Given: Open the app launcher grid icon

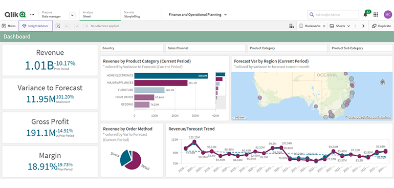Looking at the screenshot, I should (x=376, y=14).
